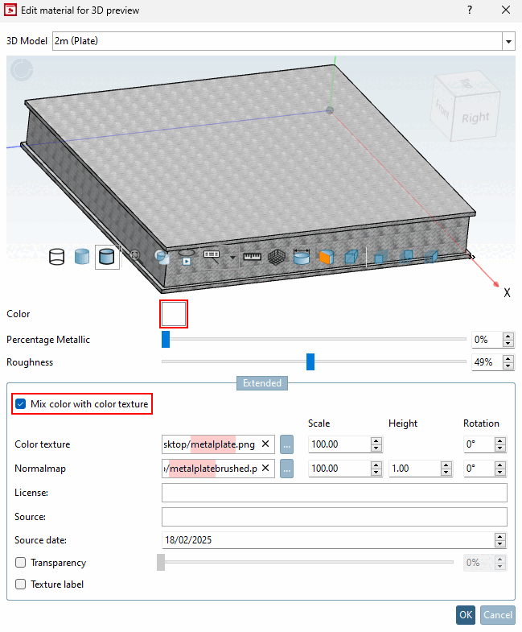Viewport: 522px width, 632px height.
Task: Activate the orange section cut icon
Action: pyautogui.click(x=327, y=257)
